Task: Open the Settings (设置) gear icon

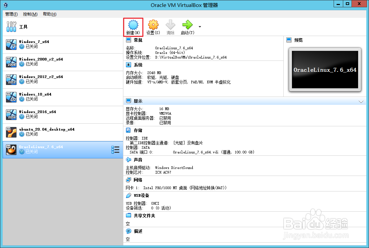Action: point(153,25)
